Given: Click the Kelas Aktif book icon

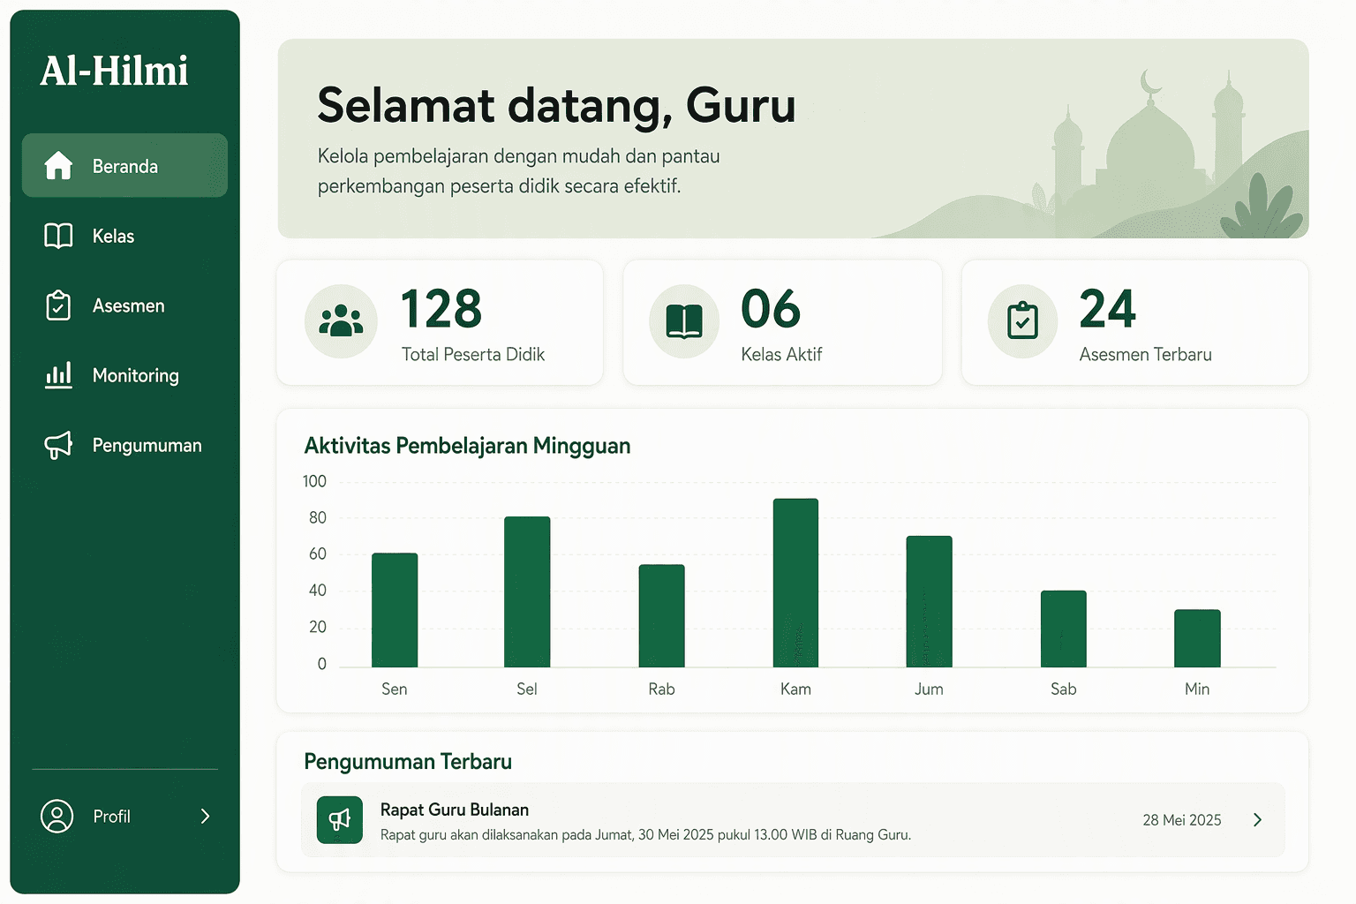Looking at the screenshot, I should click(684, 321).
